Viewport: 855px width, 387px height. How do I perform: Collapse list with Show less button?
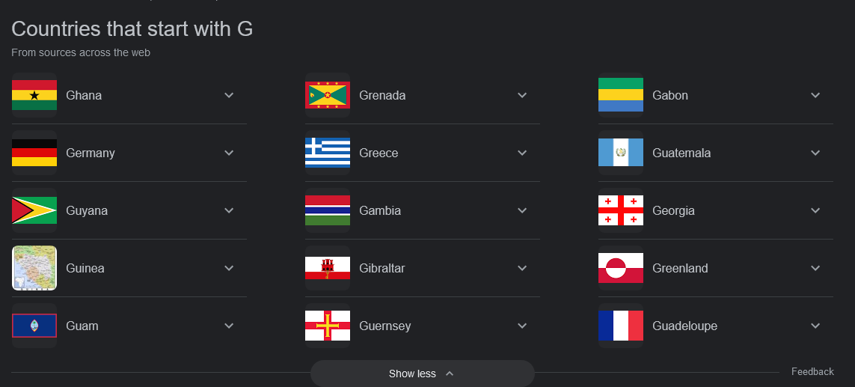[x=422, y=374]
